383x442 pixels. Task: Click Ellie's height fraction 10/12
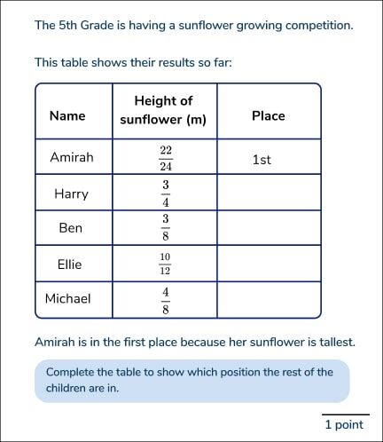pyautogui.click(x=165, y=264)
